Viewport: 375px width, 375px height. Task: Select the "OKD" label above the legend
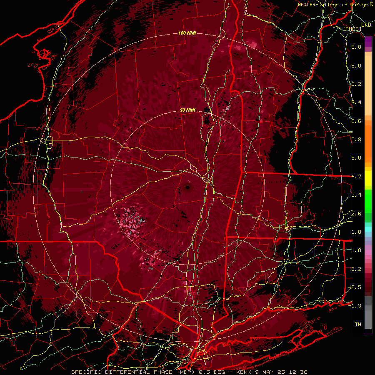pos(366,25)
